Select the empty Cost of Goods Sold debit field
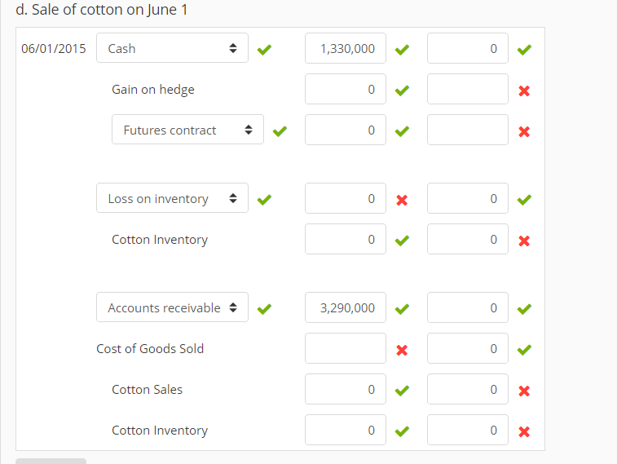The height and width of the screenshot is (464, 617). tap(346, 348)
